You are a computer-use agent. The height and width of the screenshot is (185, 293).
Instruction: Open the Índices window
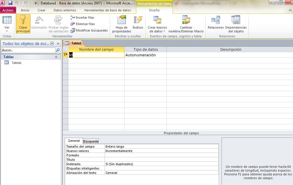pos(138,23)
